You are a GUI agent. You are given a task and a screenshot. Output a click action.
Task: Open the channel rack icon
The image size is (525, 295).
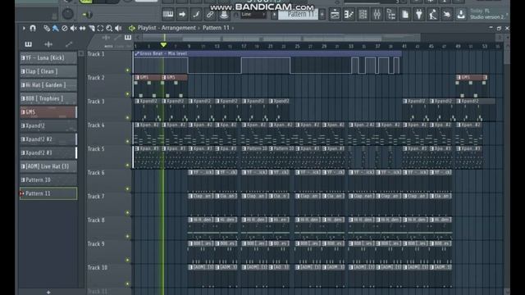click(x=363, y=15)
